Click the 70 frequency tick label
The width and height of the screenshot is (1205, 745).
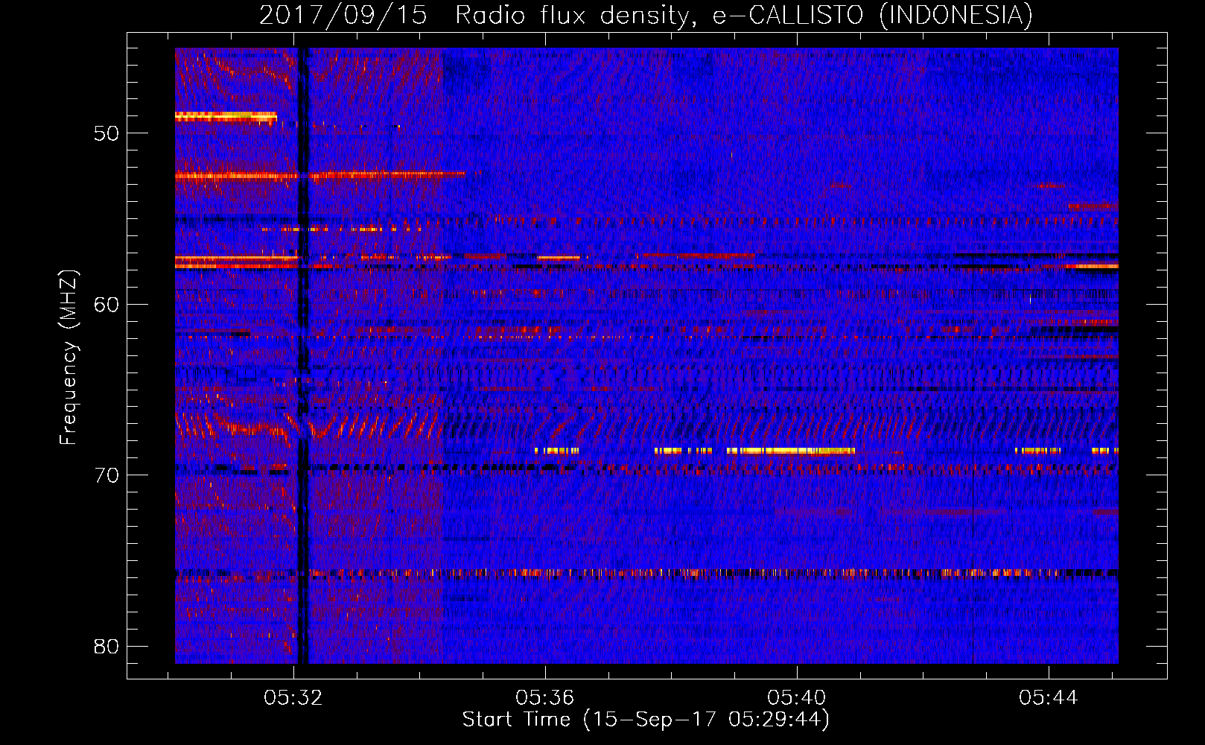tap(106, 475)
